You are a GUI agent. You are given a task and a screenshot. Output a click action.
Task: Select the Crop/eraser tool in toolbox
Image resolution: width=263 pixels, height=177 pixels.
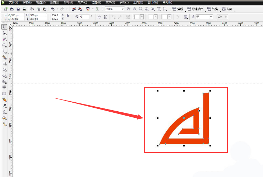pos(4,39)
